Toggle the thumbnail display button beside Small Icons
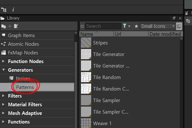This screenshot has height=128, width=192. pyautogui.click(x=179, y=26)
